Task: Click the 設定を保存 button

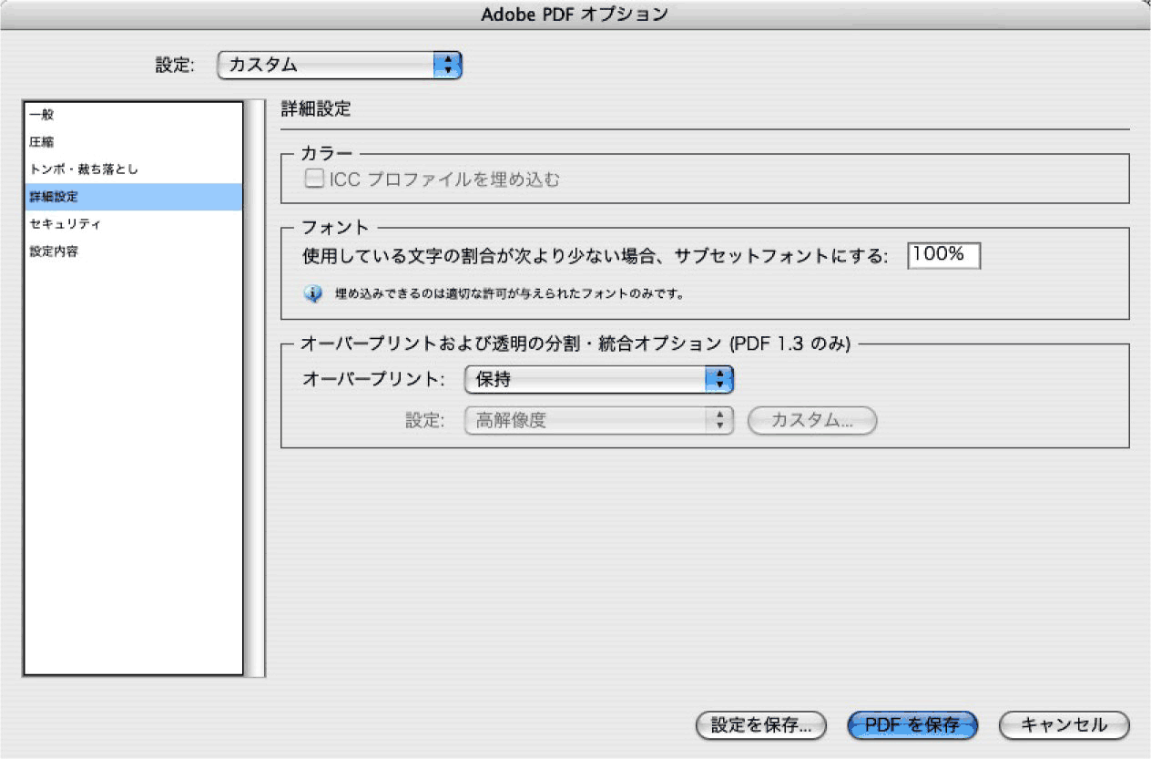Action: [762, 725]
